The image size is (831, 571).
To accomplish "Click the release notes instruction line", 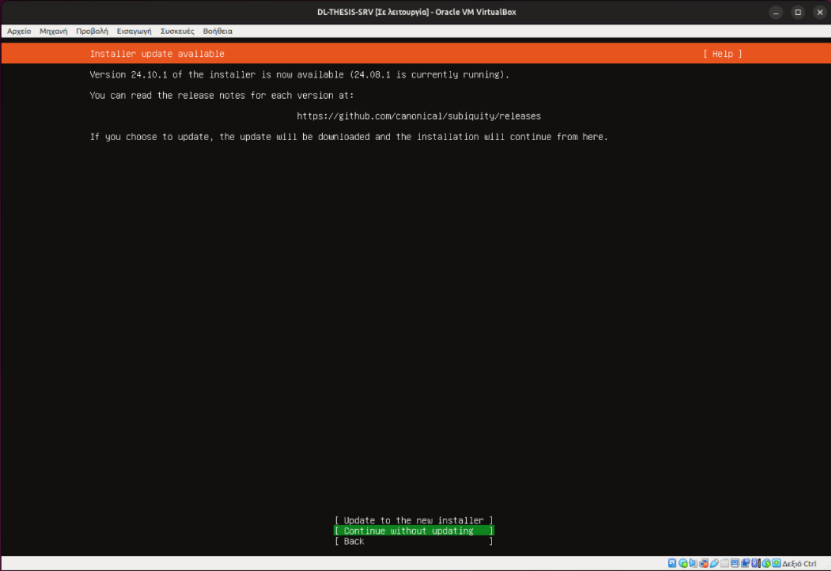I will (x=222, y=95).
